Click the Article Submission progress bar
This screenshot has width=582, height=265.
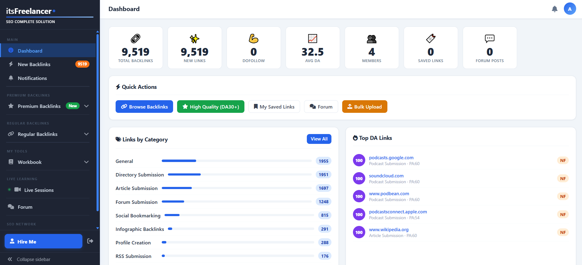pyautogui.click(x=237, y=188)
